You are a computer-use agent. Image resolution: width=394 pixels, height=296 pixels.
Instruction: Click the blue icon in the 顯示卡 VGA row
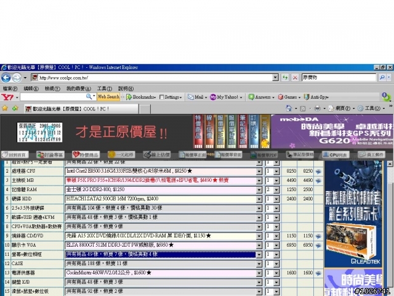pos(318,245)
